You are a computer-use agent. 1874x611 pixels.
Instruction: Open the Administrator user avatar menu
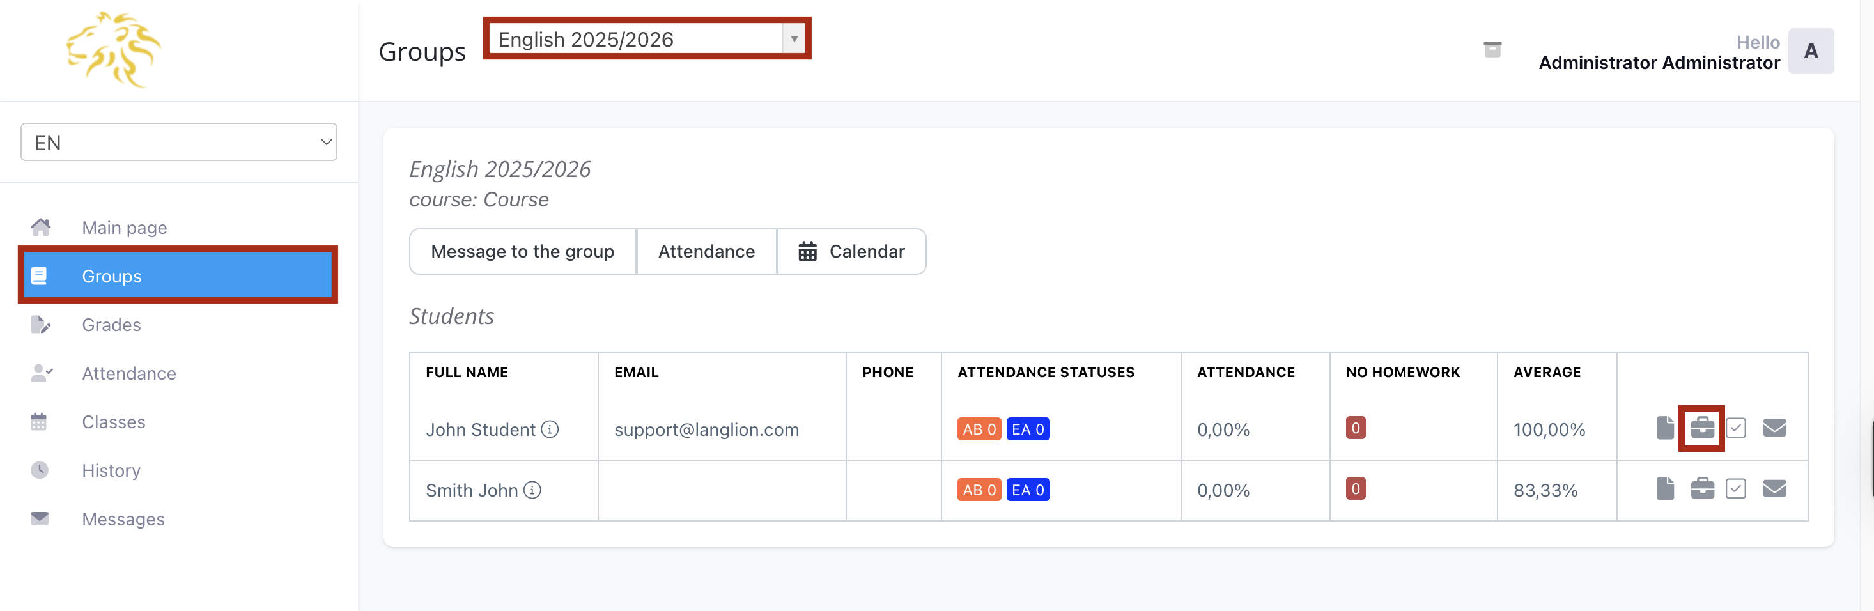click(1810, 52)
